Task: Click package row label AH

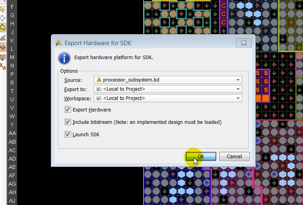Action: (12, 192)
